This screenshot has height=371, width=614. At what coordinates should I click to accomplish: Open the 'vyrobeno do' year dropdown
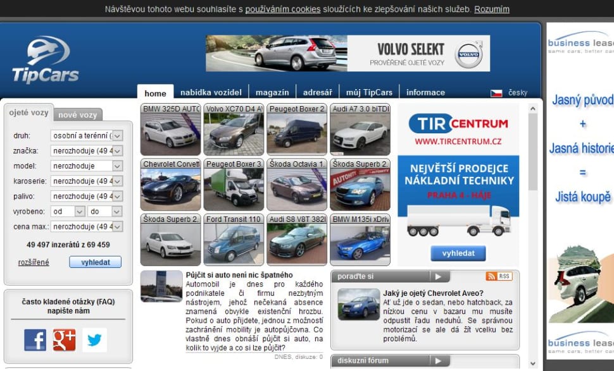pyautogui.click(x=105, y=212)
